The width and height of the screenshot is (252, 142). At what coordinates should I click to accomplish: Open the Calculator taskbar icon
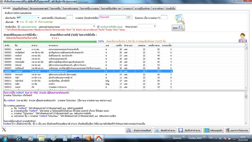(65, 138)
